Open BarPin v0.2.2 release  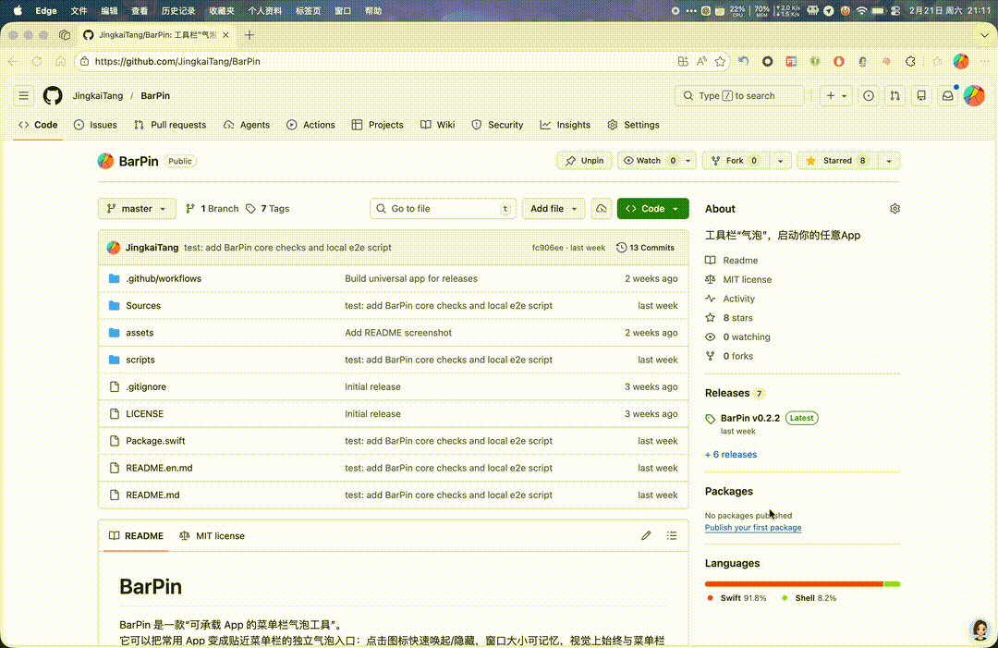749,418
